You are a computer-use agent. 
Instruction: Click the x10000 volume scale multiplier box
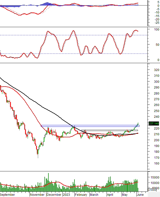pyautogui.click(x=152, y=190)
